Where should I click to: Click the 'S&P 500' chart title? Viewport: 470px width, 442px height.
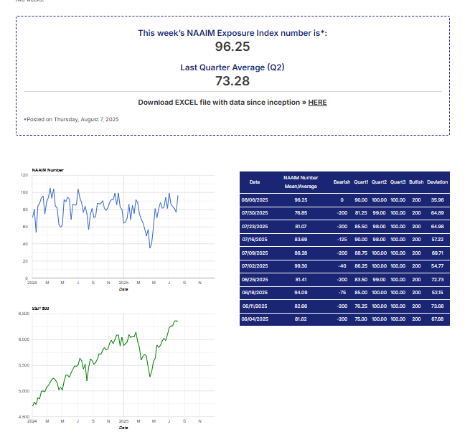tap(40, 309)
